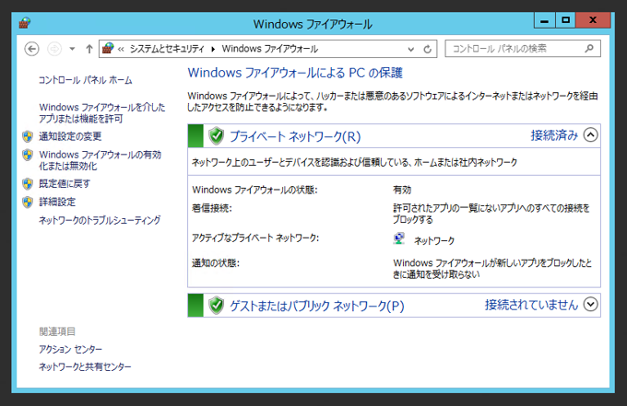
Task: Open the address bar history dropdown
Action: [410, 50]
